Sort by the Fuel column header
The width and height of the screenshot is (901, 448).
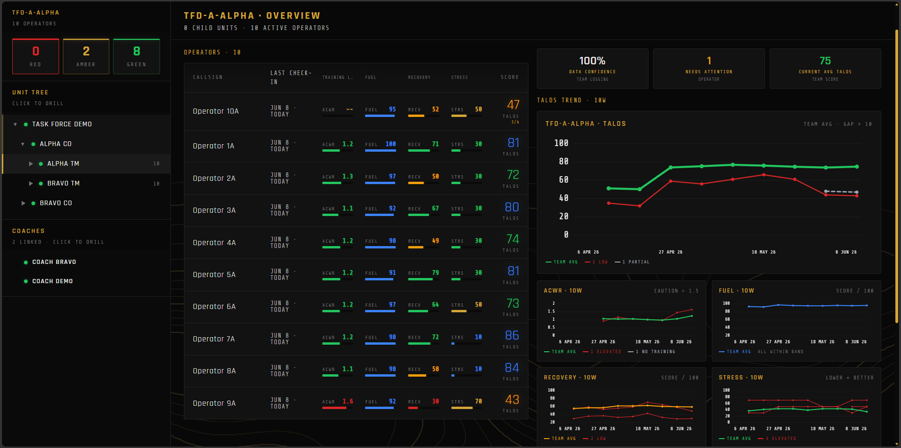pos(371,77)
